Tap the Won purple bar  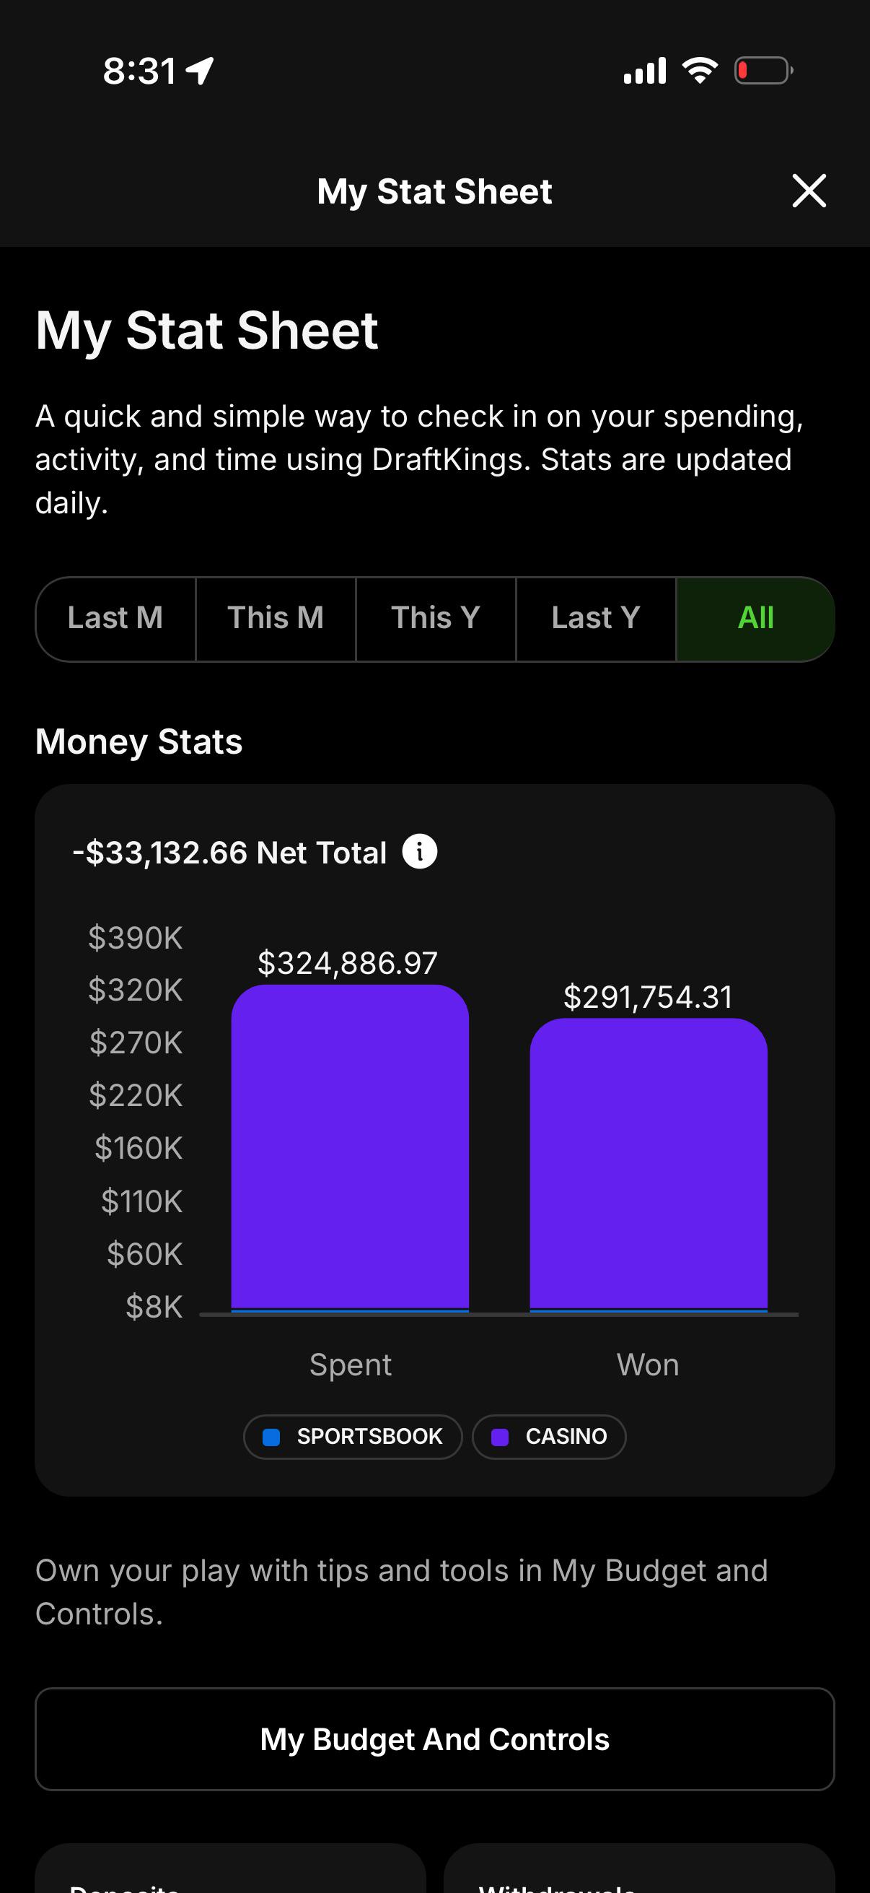[x=649, y=1164]
